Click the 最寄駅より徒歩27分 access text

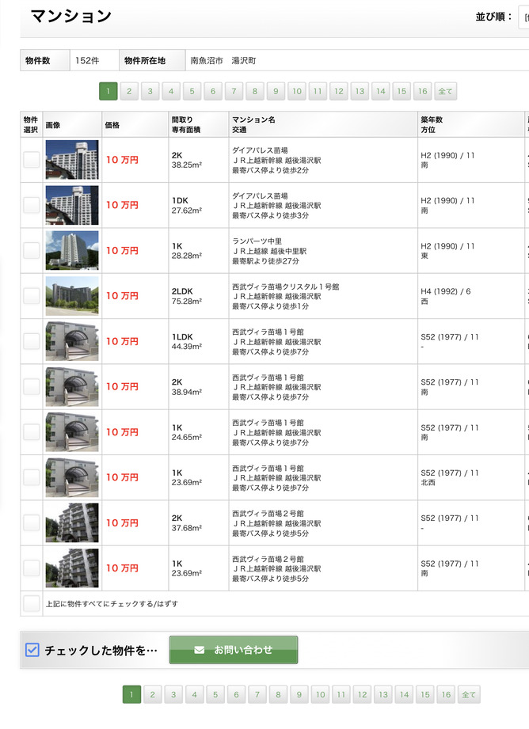(265, 261)
